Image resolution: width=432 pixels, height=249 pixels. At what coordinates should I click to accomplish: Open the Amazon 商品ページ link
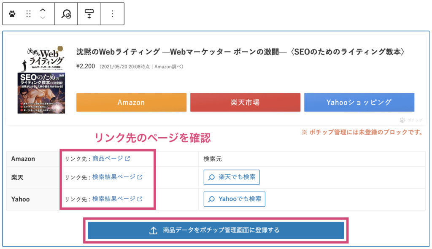pyautogui.click(x=108, y=158)
